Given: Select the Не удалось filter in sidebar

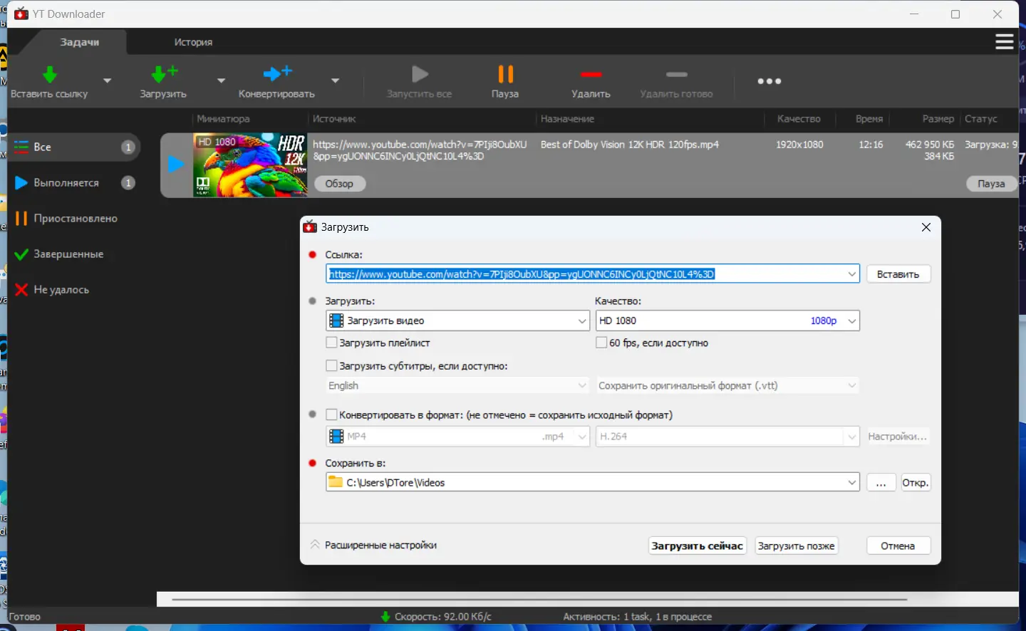Looking at the screenshot, I should click(x=74, y=290).
